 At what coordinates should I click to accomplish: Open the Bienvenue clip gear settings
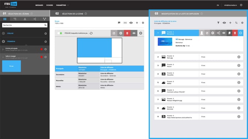213,33
